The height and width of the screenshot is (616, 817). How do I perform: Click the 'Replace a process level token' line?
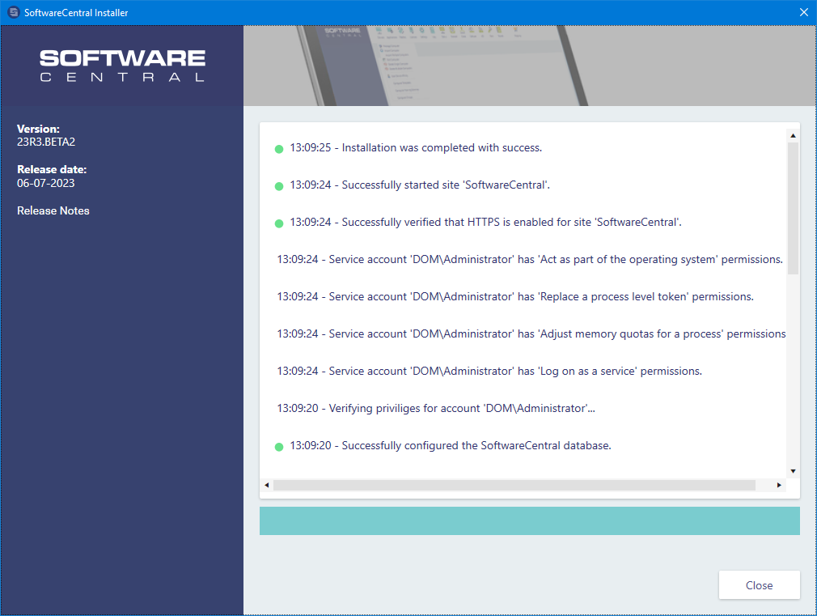(514, 296)
